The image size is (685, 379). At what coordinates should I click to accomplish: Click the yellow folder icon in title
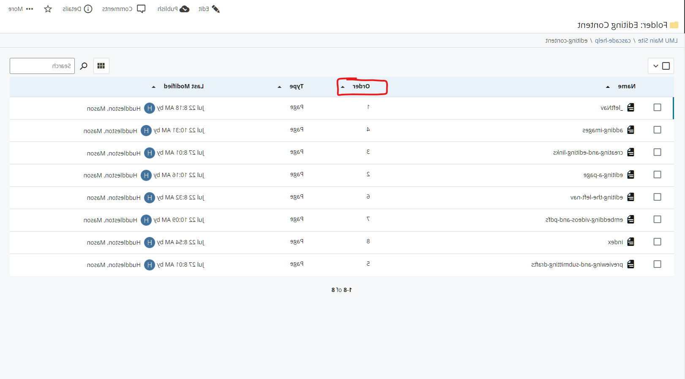[674, 25]
